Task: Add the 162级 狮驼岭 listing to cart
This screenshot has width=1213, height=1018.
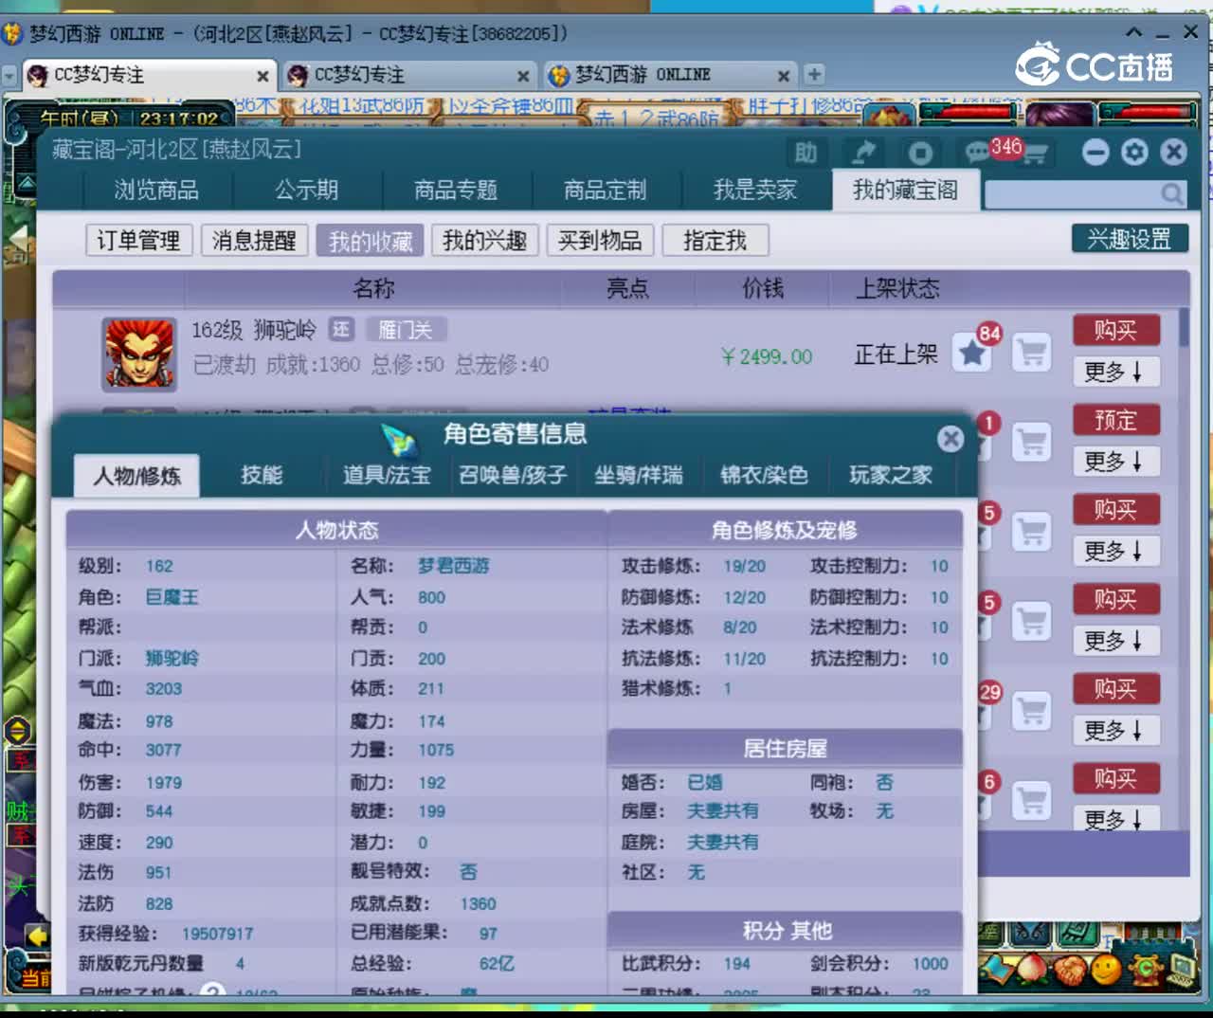Action: [1032, 354]
